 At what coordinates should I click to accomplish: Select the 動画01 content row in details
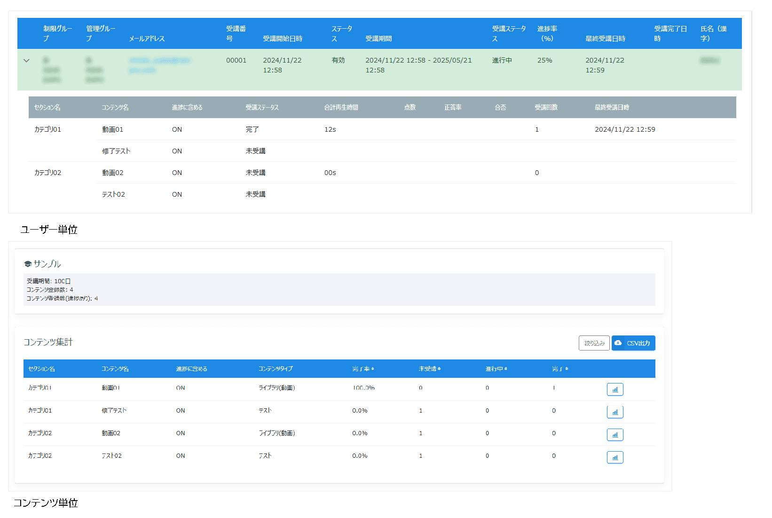click(113, 129)
